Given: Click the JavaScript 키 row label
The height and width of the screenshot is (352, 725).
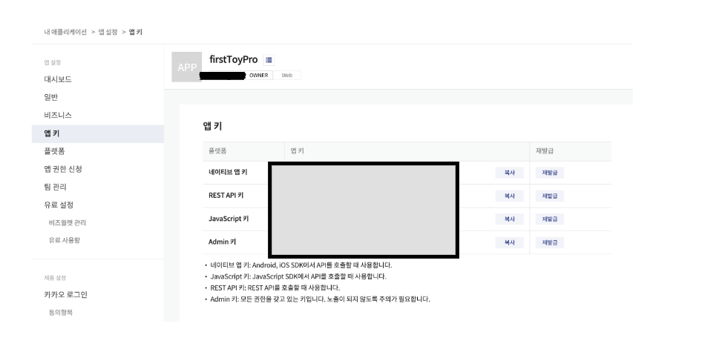Looking at the screenshot, I should click(229, 219).
